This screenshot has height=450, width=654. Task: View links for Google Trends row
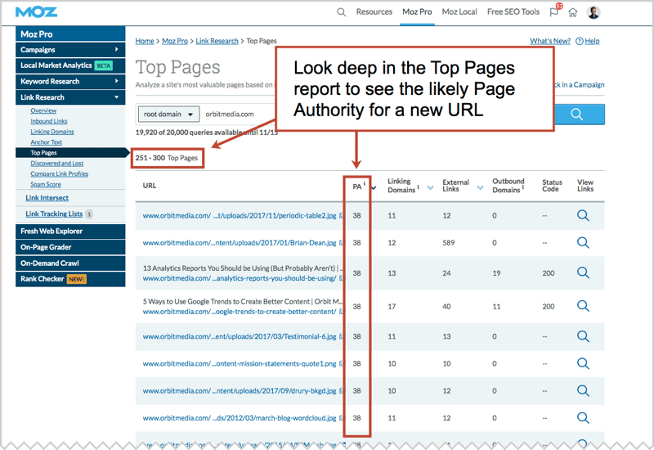tap(583, 306)
